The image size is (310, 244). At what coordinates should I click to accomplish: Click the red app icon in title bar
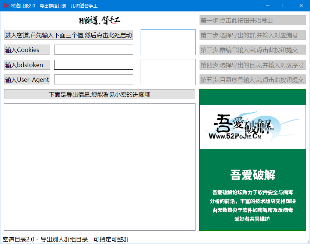pos(6,6)
